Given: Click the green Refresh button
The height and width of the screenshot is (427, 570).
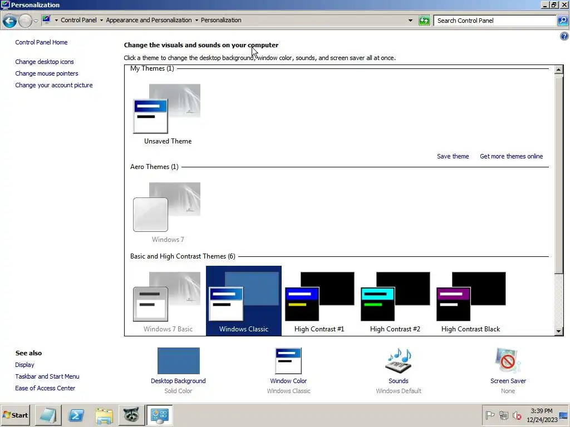Looking at the screenshot, I should [x=424, y=21].
